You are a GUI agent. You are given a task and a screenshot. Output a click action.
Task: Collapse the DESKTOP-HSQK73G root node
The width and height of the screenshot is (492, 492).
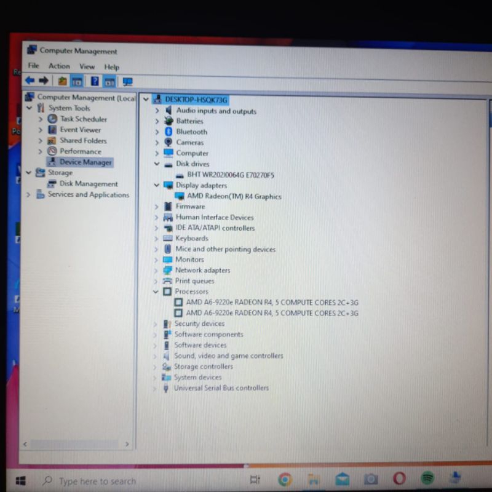point(146,100)
